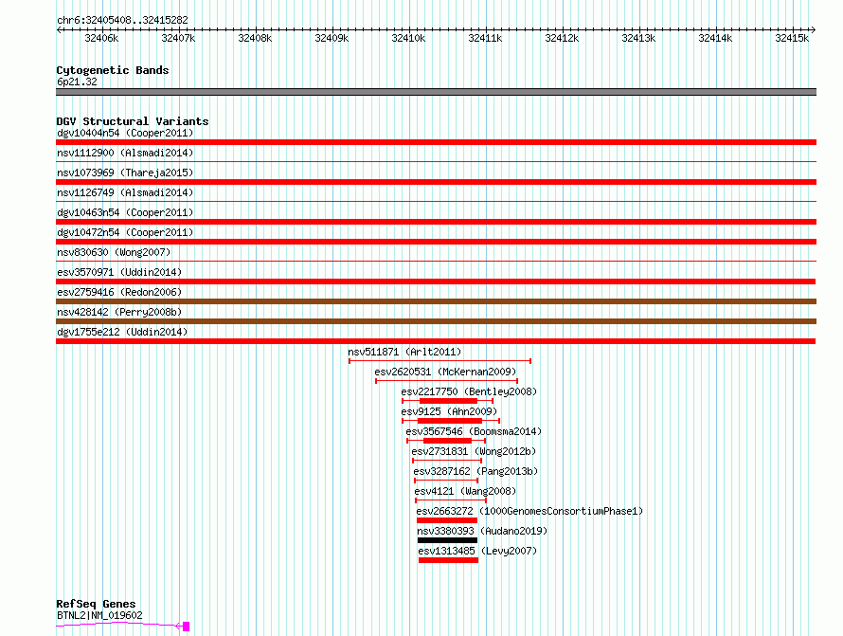843x636 pixels.
Task: Click esv2663272 (1000GenomesConsortiumPhase1) label
Action: pyautogui.click(x=529, y=511)
